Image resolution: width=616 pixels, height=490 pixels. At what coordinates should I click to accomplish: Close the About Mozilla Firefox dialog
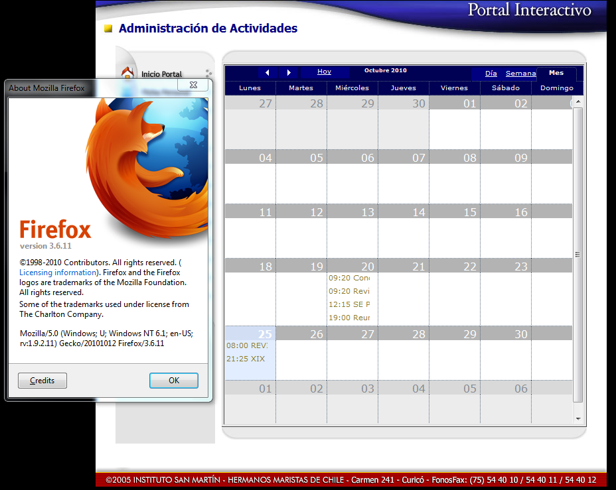point(193,85)
